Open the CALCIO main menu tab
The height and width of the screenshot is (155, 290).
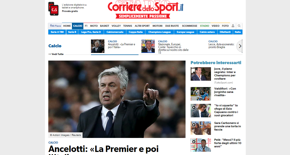(78, 26)
